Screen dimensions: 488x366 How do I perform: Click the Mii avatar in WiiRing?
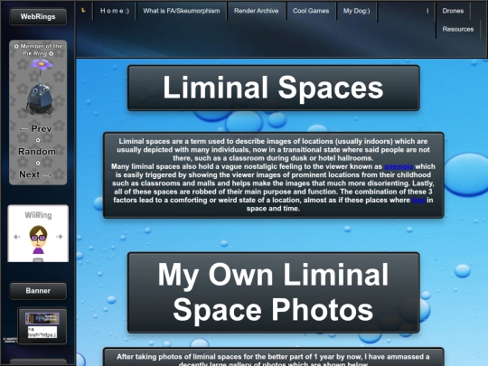pos(38,239)
